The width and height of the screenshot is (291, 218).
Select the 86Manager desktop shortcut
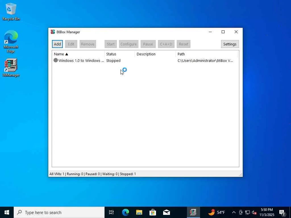tap(11, 68)
